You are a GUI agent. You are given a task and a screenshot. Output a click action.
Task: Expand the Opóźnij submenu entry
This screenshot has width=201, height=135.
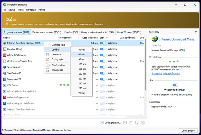57,50
